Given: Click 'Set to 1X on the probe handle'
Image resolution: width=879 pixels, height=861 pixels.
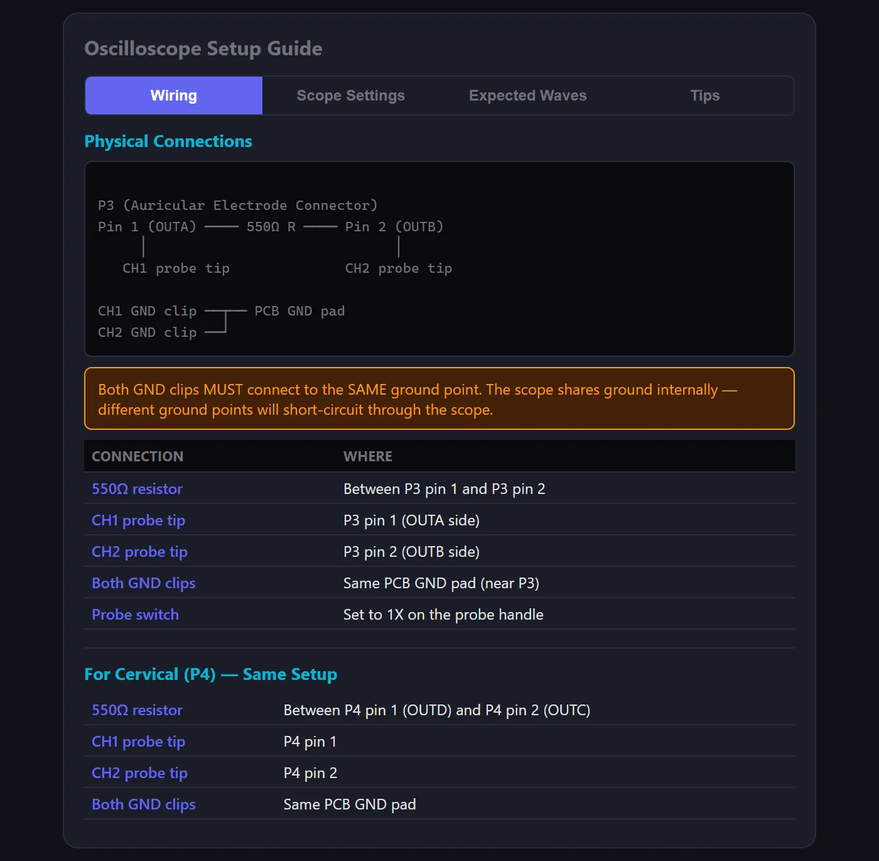Looking at the screenshot, I should tap(443, 615).
